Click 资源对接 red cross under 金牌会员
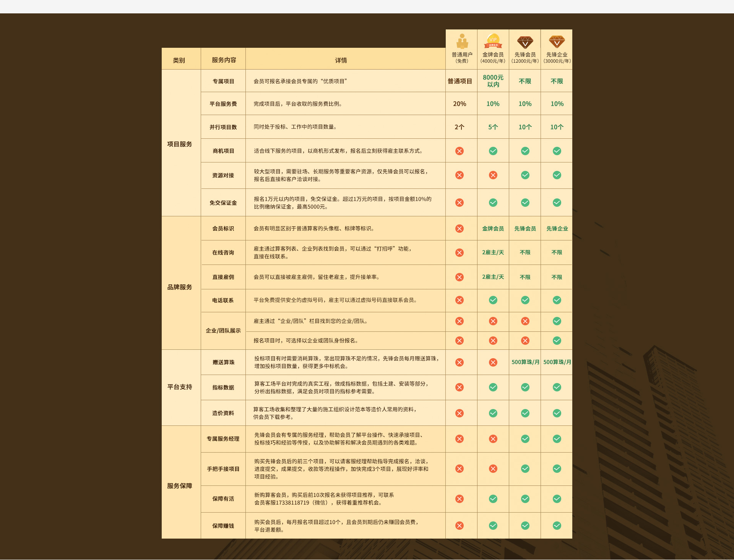Screen dimensions: 734x560 point(493,175)
